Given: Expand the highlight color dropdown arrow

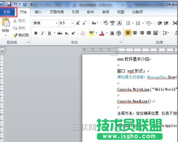Looking at the screenshot, I should click(x=97, y=33).
